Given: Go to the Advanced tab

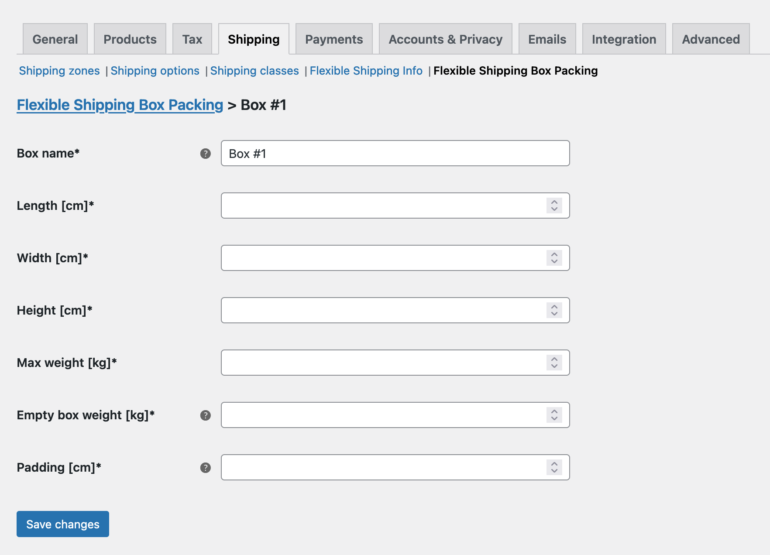Looking at the screenshot, I should point(711,39).
